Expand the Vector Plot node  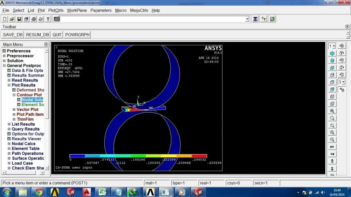point(14,110)
